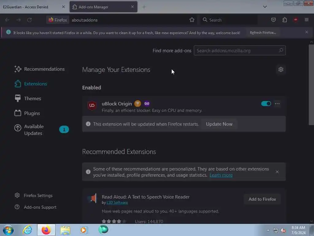Show hidden system tray icons

tap(268, 230)
